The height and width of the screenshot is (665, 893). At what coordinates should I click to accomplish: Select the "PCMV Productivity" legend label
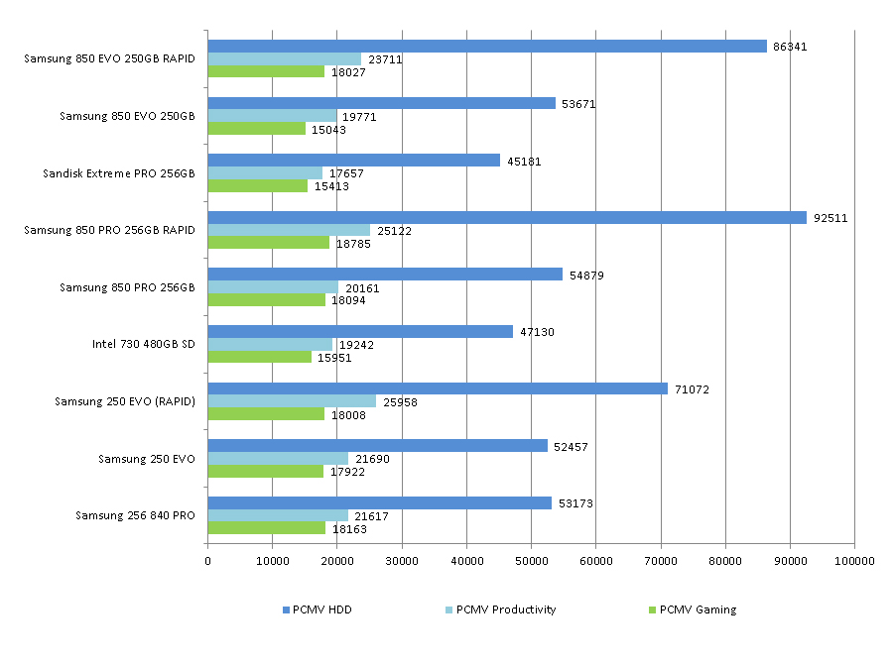point(506,610)
